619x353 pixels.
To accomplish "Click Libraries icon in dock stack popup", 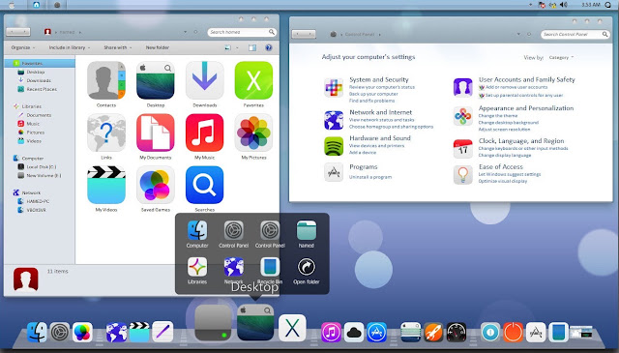I will pos(197,267).
